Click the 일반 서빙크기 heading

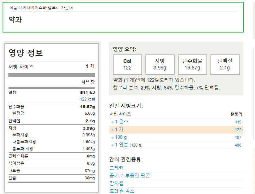coord(126,106)
